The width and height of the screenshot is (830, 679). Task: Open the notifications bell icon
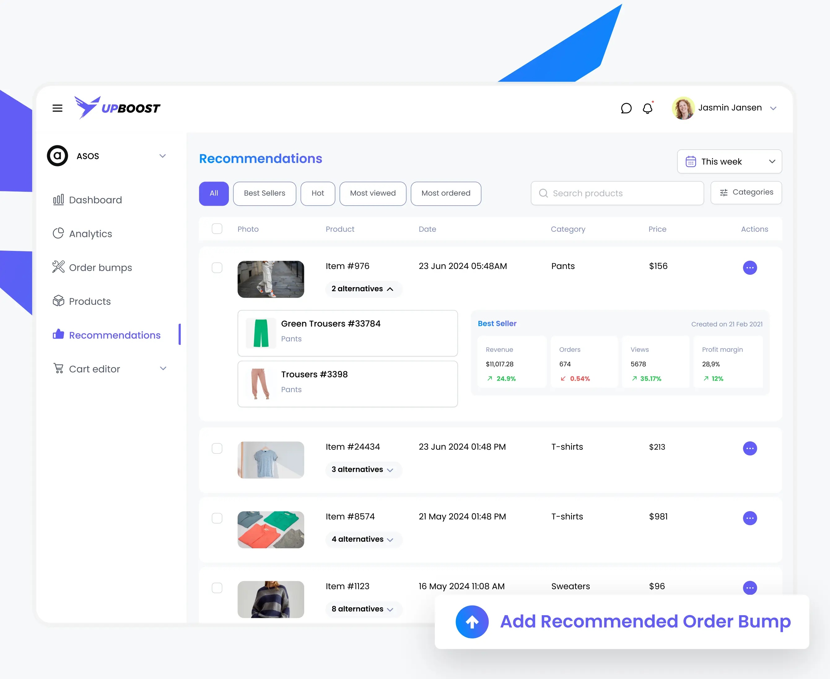click(x=647, y=108)
